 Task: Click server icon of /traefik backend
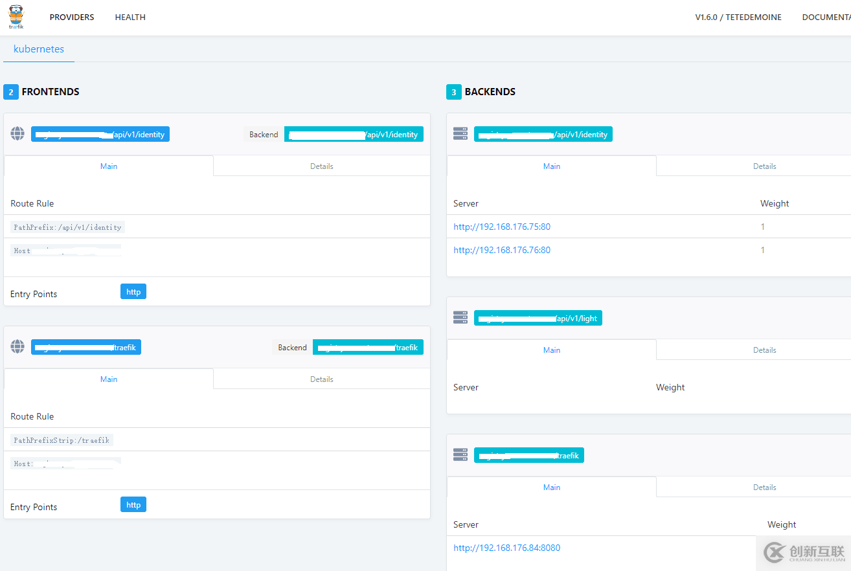tap(460, 455)
